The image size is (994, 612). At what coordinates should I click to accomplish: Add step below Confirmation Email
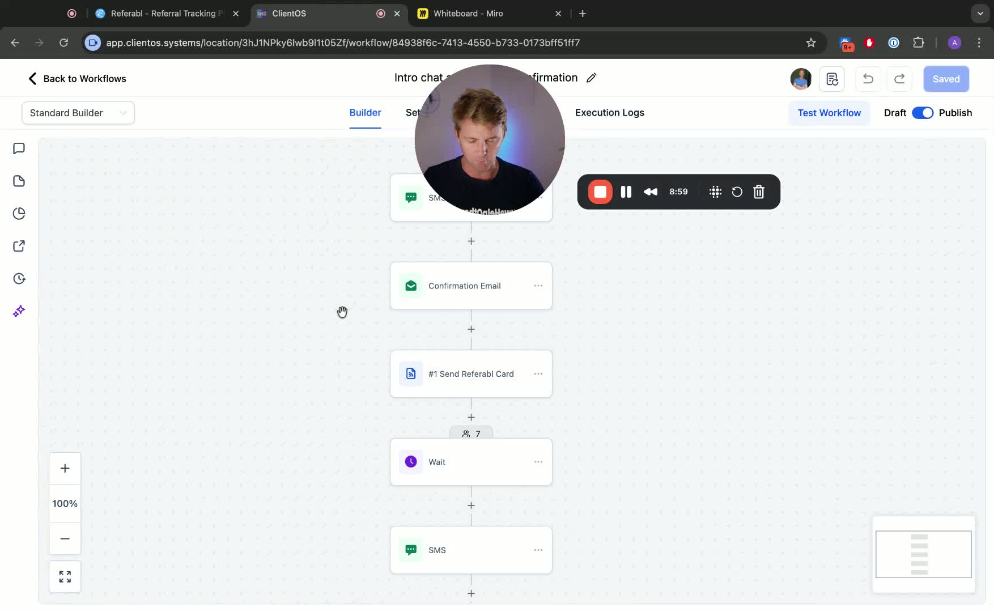pyautogui.click(x=471, y=330)
